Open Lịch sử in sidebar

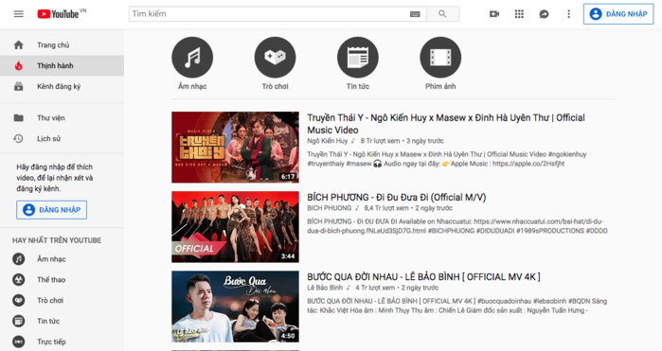click(63, 138)
